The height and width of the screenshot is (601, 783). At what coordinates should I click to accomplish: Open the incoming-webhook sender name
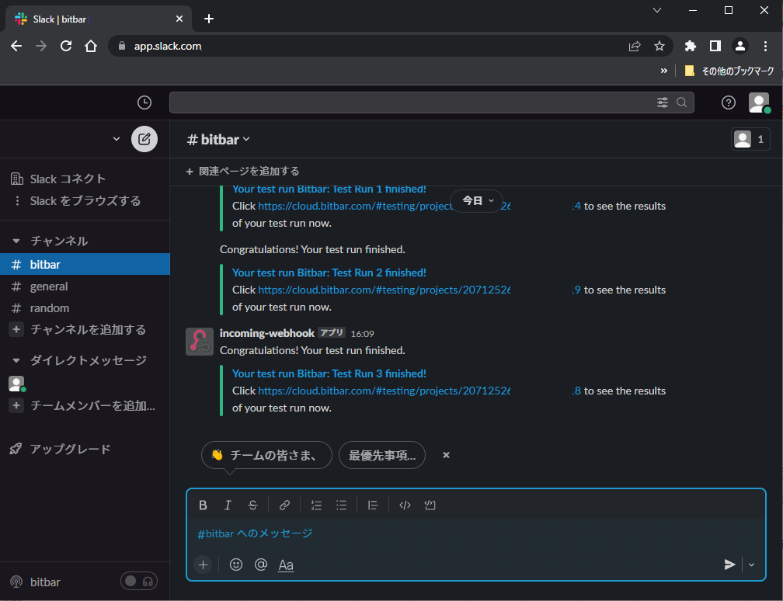(x=267, y=333)
